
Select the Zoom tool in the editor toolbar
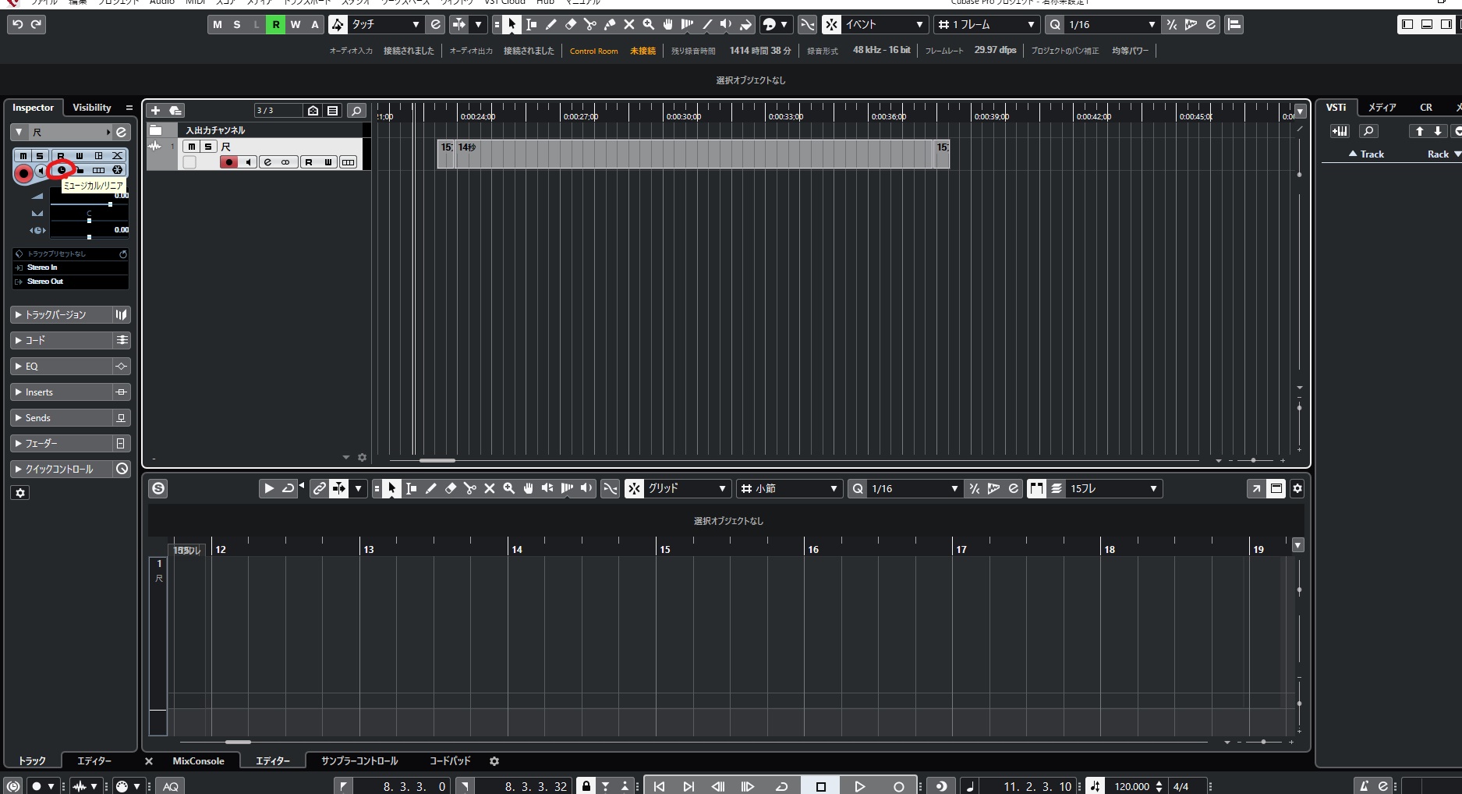tap(508, 489)
